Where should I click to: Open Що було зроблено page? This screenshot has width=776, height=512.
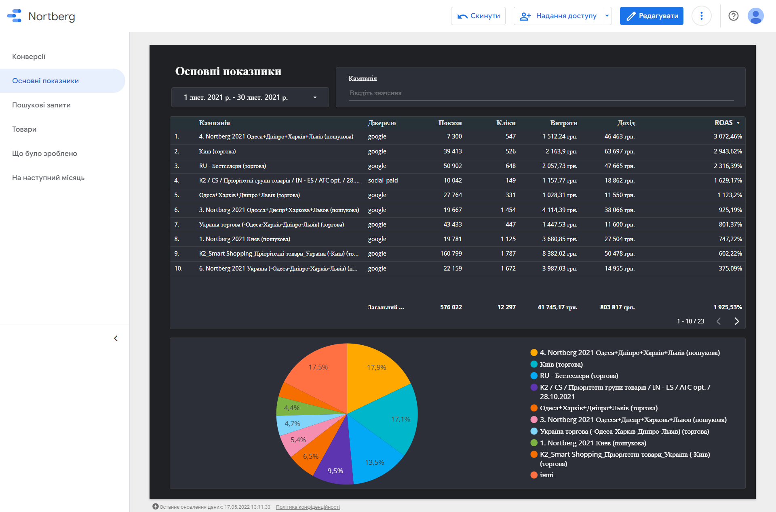[x=44, y=153]
